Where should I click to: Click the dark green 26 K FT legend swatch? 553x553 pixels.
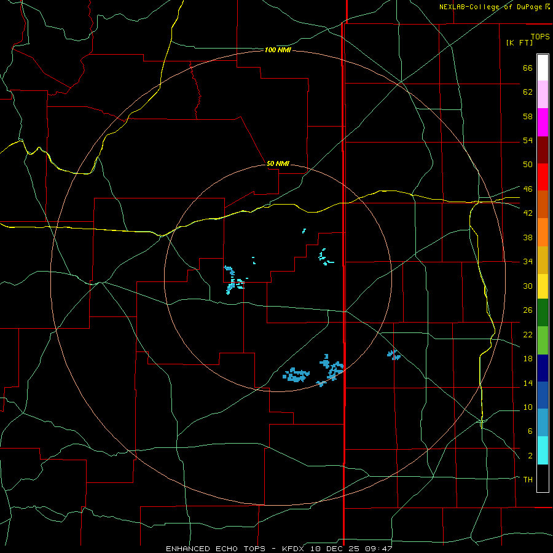[x=543, y=313]
